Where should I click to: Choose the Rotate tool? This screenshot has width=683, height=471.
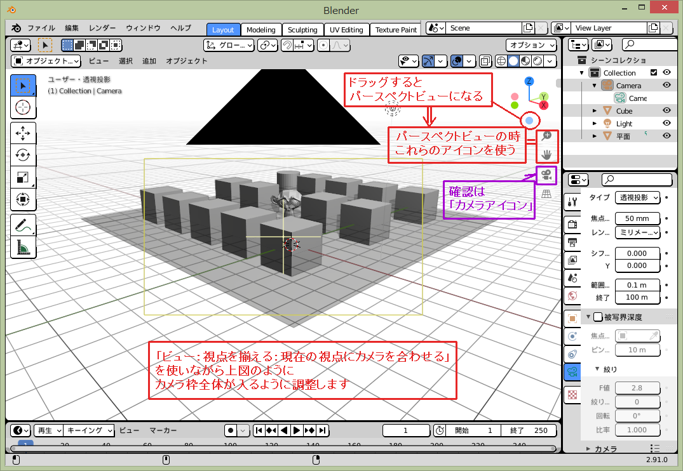tap(23, 155)
